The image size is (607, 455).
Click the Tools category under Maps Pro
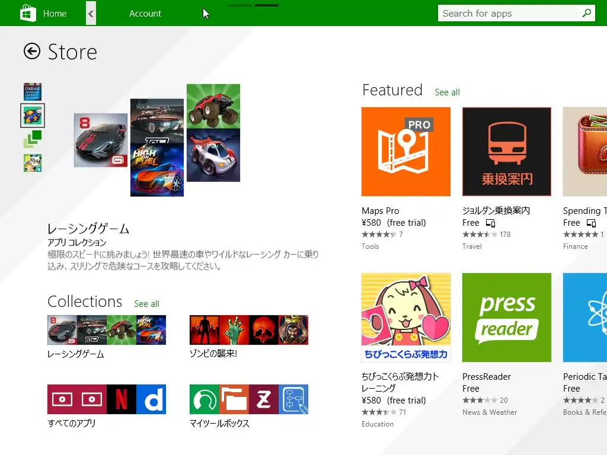tap(370, 246)
